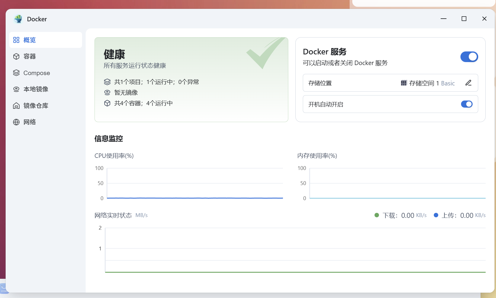Maximize the Docker window

pos(464,19)
